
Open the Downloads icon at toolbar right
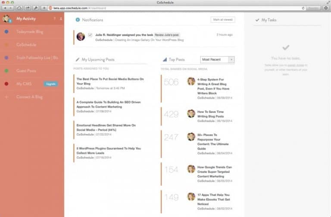[x=326, y=8]
